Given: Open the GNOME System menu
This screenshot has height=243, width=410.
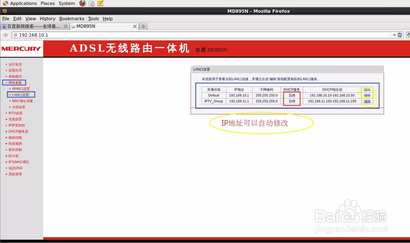Looking at the screenshot, I should (x=66, y=3).
